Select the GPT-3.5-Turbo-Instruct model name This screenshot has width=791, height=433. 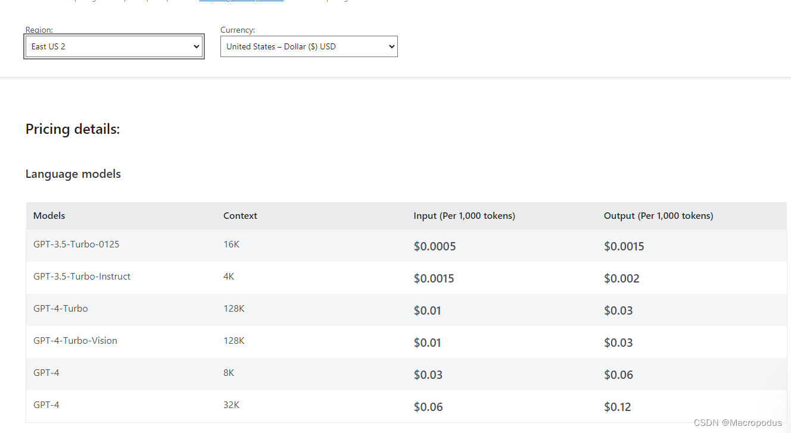click(82, 277)
